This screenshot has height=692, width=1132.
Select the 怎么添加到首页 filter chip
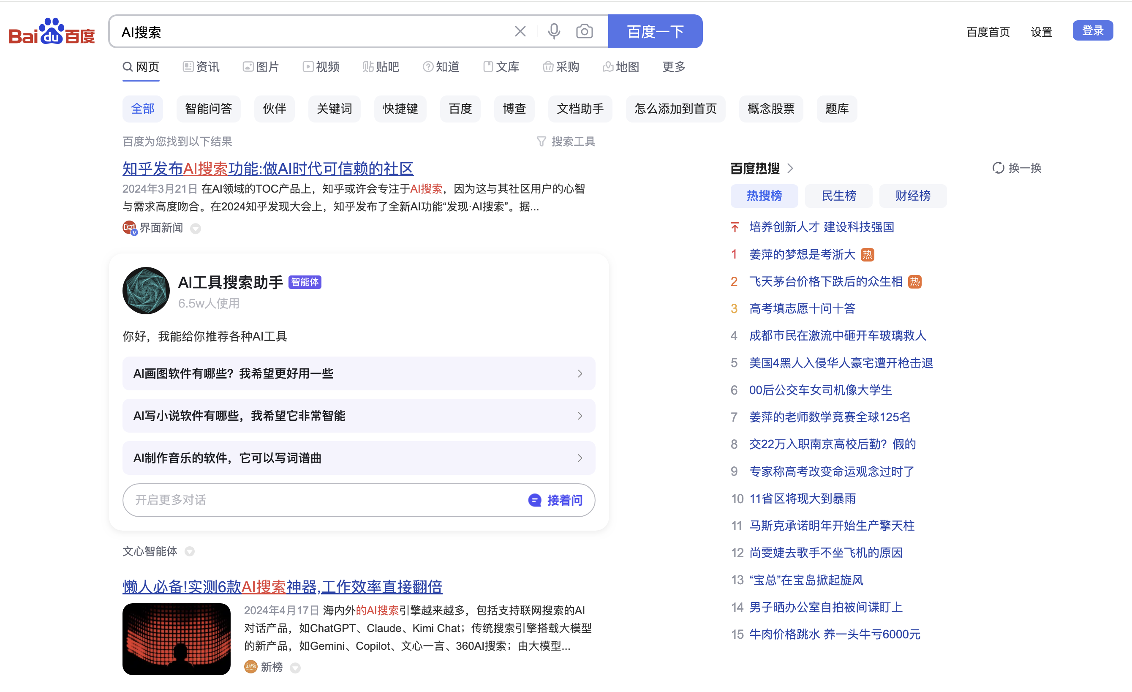675,109
